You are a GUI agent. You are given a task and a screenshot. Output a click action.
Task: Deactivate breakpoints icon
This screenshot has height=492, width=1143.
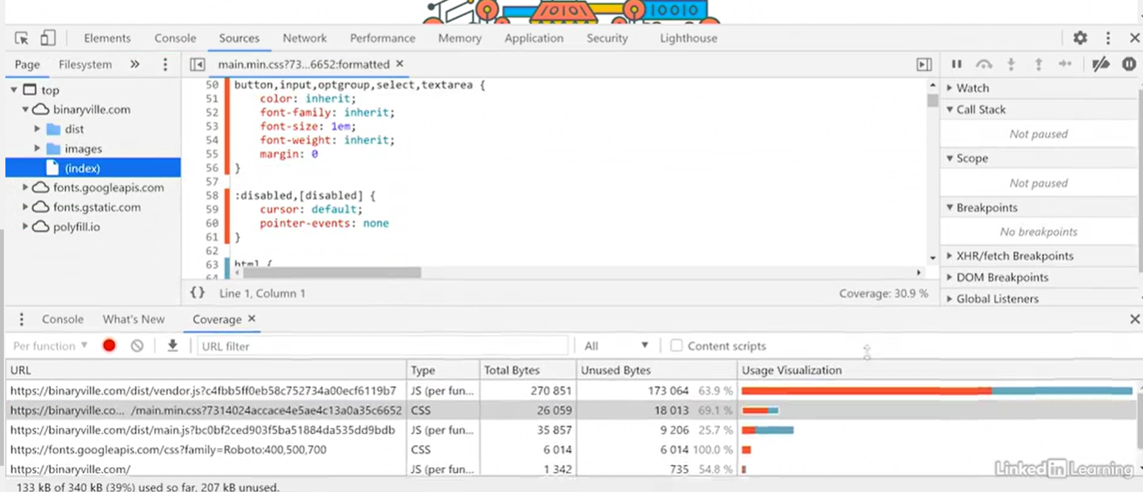1101,65
